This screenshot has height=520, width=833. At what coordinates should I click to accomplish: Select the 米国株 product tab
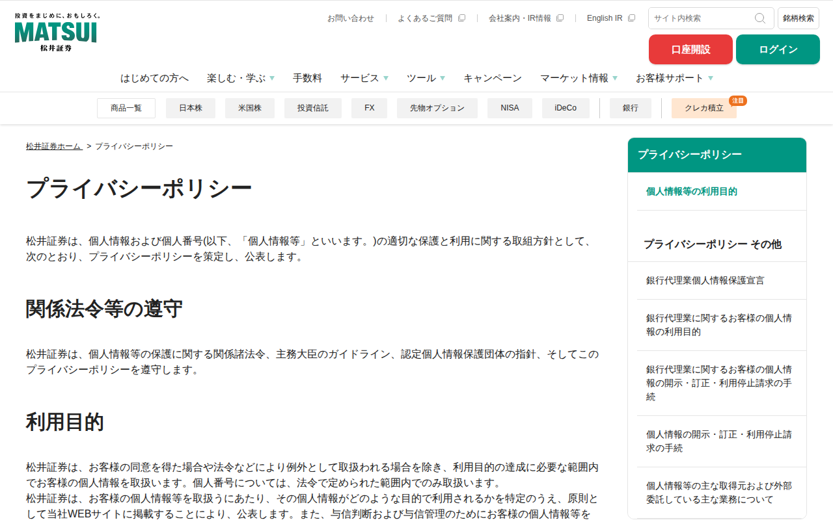pyautogui.click(x=250, y=108)
